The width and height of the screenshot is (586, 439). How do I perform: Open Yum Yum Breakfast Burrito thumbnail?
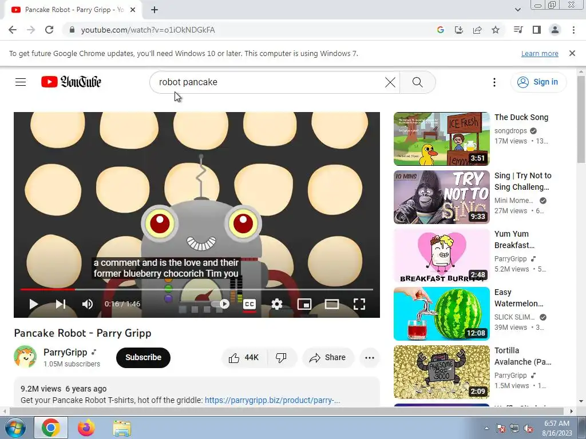pyautogui.click(x=441, y=256)
